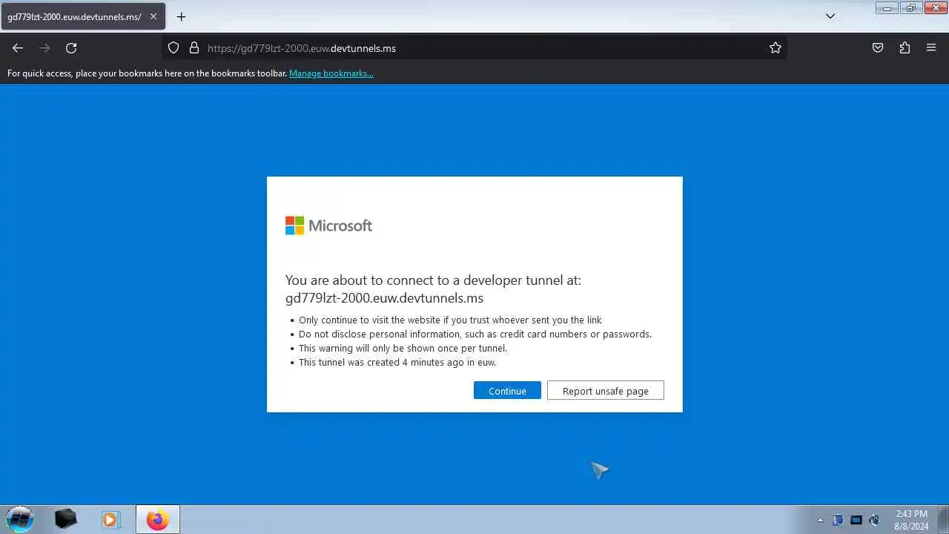949x534 pixels.
Task: Click the Continue button
Action: [507, 391]
